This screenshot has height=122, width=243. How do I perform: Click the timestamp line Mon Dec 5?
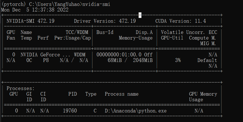[x=35, y=10]
